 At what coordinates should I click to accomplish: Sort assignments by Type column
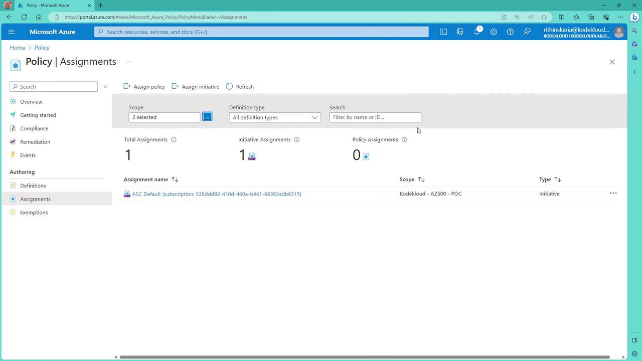coord(557,179)
